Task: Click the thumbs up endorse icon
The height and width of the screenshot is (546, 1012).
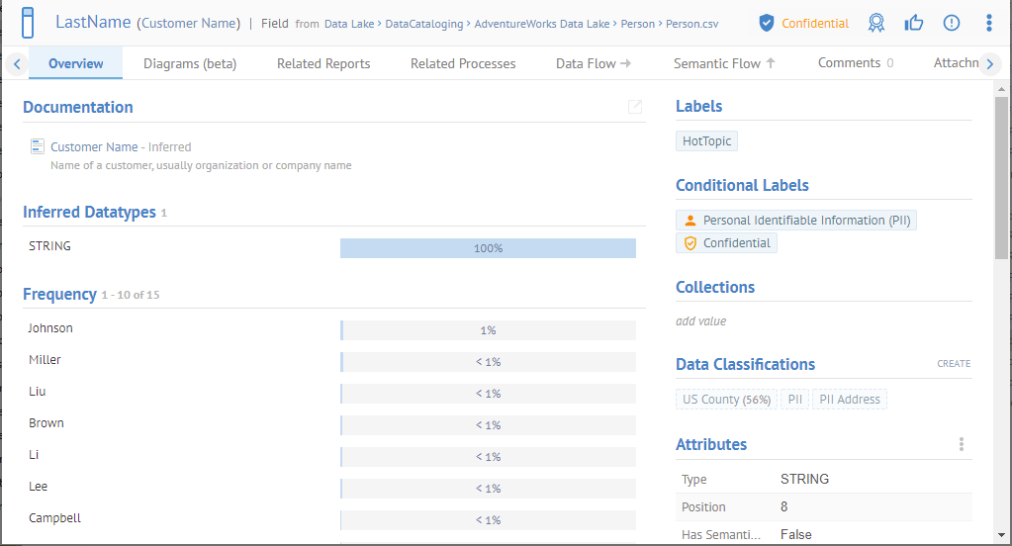Action: pos(914,23)
